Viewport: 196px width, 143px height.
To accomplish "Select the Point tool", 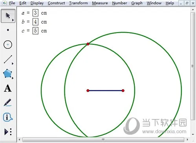I will [x=8, y=30].
